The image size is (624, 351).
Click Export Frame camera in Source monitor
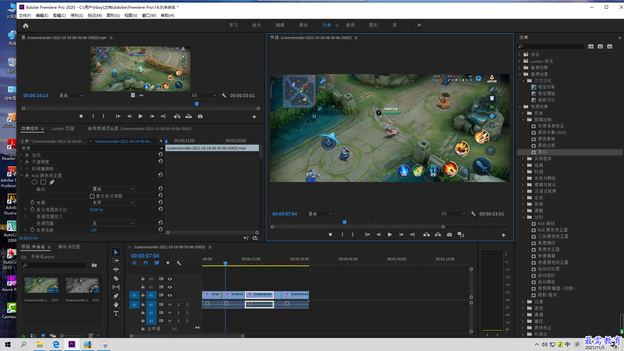(200, 116)
